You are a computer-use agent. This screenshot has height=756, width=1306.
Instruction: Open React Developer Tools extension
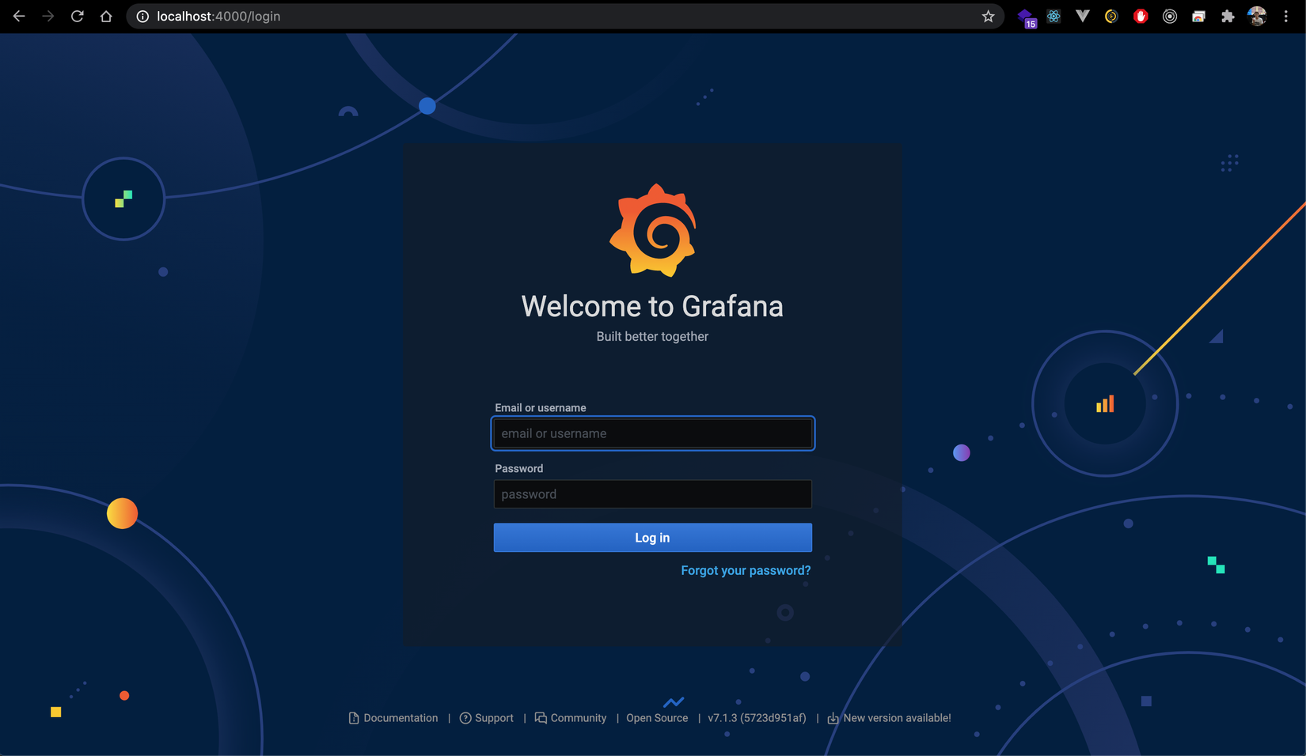tap(1054, 16)
